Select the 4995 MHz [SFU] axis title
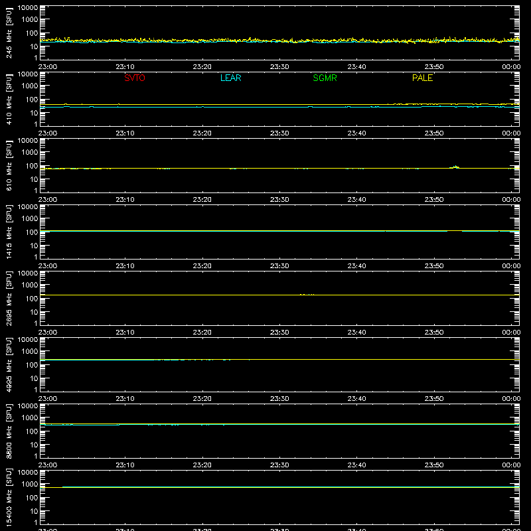This screenshot has height=531, width=531. [x=9, y=364]
